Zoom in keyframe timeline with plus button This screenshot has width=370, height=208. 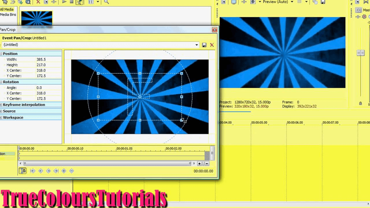pyautogui.click(x=199, y=164)
